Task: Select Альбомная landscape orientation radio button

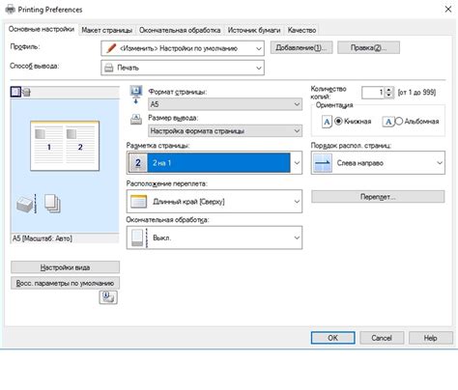Action: pyautogui.click(x=399, y=122)
